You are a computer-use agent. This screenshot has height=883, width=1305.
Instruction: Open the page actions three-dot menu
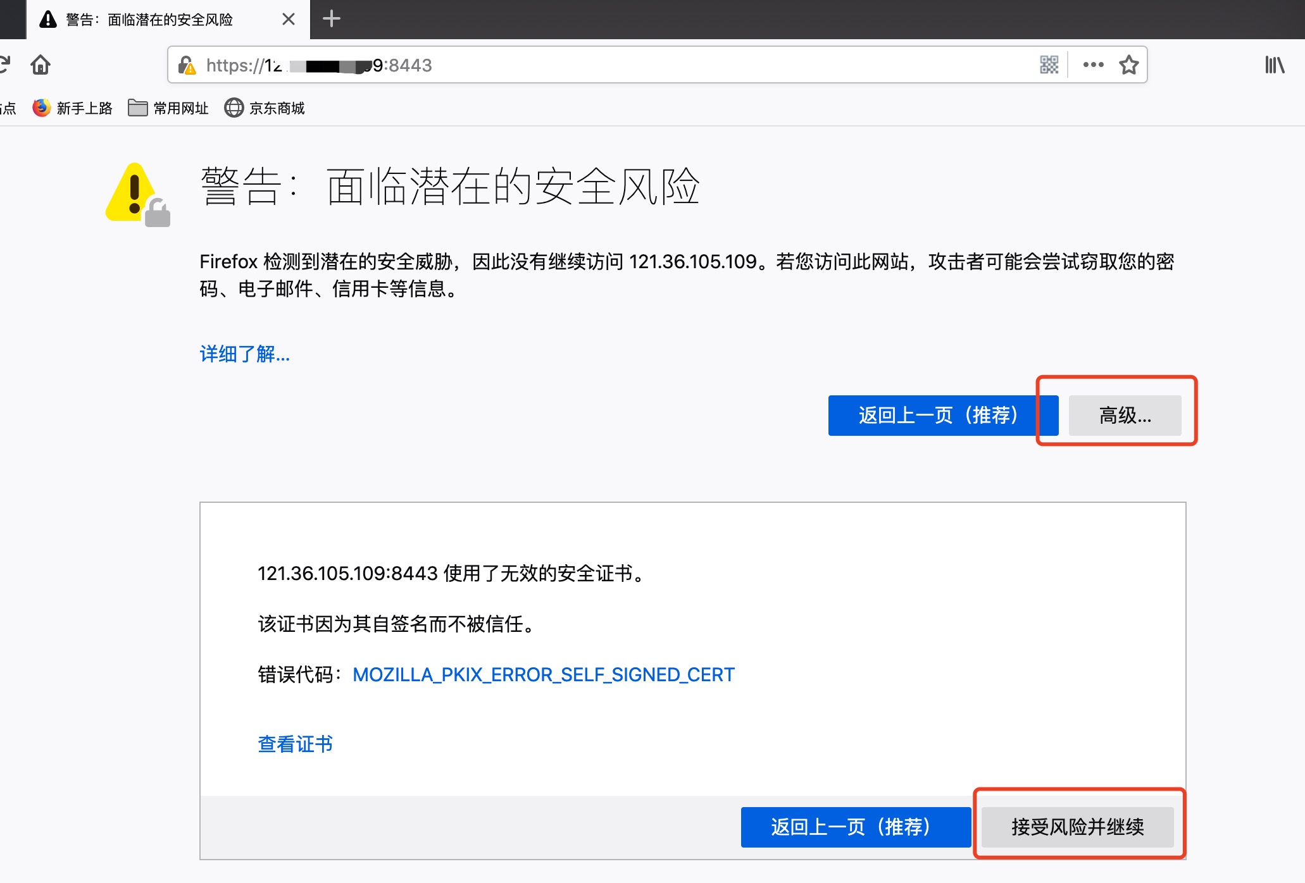pyautogui.click(x=1093, y=65)
